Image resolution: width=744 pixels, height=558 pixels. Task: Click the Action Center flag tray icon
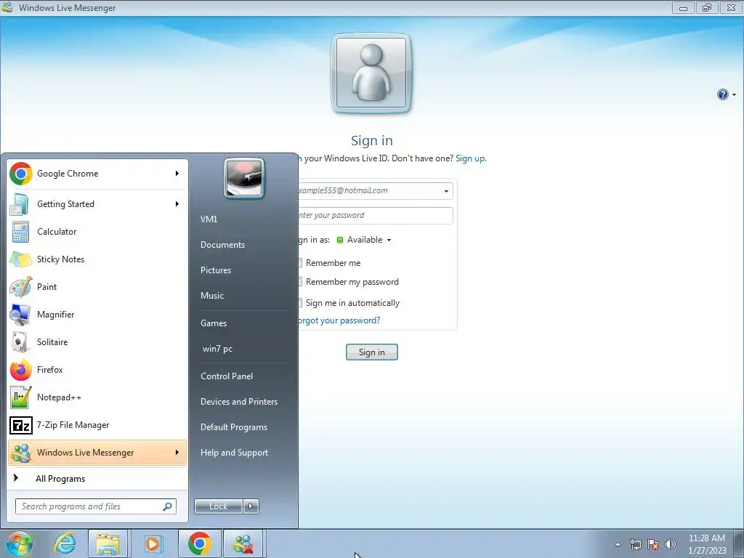pos(653,544)
